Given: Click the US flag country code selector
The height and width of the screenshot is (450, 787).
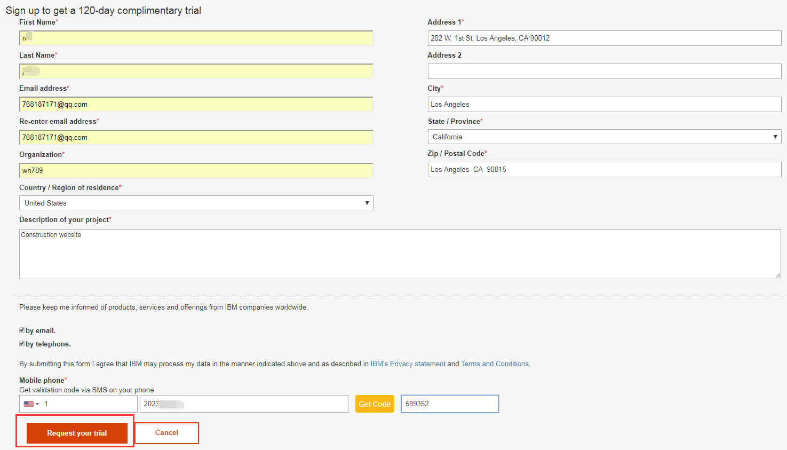Looking at the screenshot, I should point(31,404).
